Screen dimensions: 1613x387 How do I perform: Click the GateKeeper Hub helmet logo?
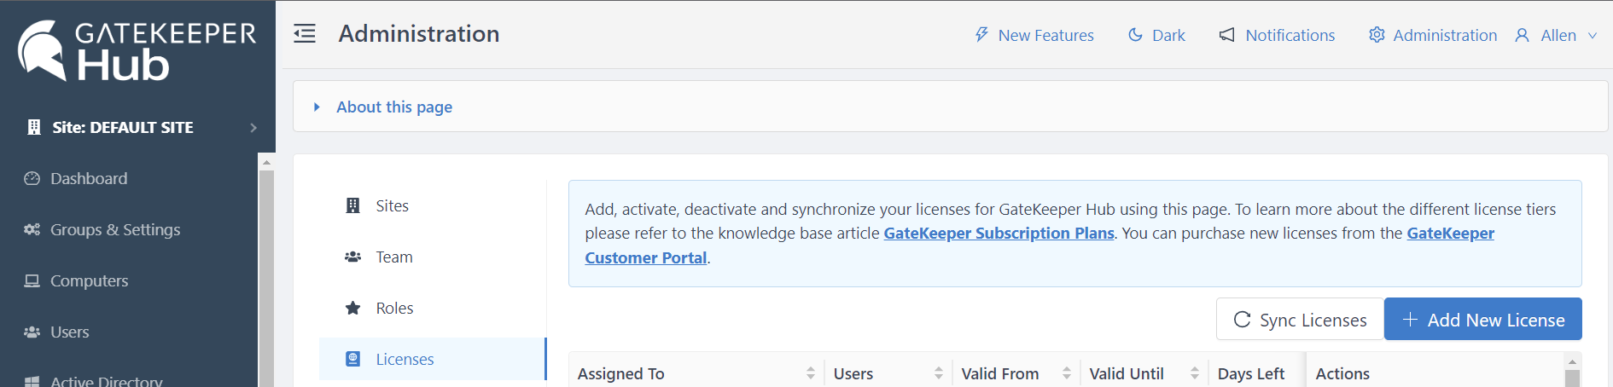42,50
